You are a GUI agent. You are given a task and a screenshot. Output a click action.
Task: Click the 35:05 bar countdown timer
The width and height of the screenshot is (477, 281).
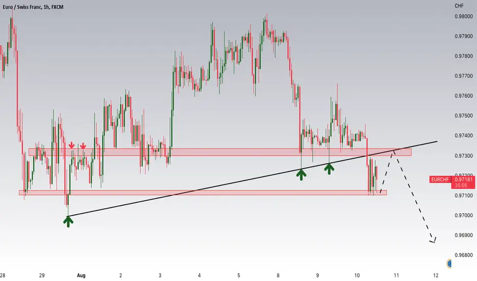point(461,185)
